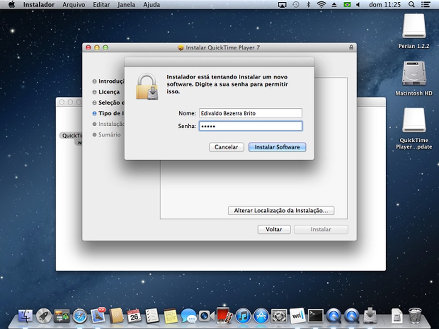This screenshot has height=329, width=439.
Task: Open first QuickTime Player icon in dock
Action: (334, 316)
